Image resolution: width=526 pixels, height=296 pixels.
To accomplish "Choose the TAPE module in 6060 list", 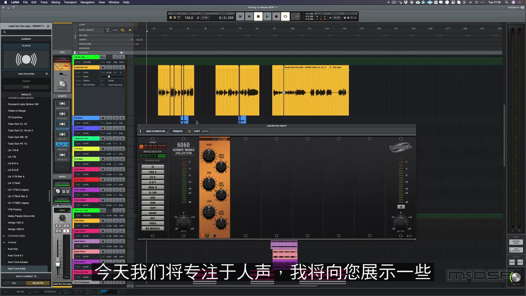I will [153, 208].
